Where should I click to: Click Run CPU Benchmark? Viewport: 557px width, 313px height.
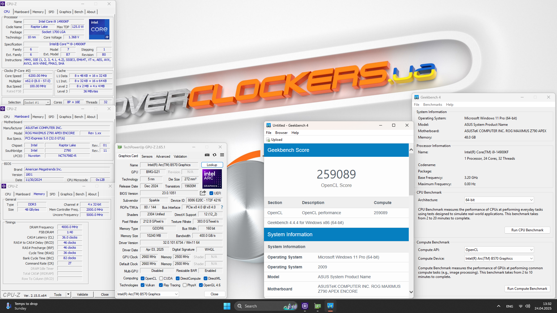(x=527, y=230)
